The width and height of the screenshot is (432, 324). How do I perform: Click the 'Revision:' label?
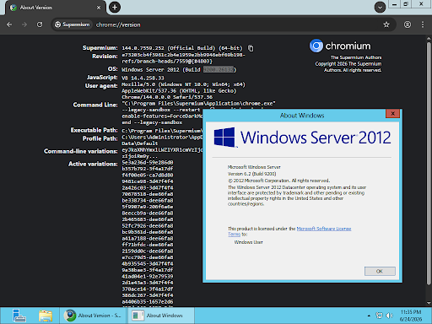pyautogui.click(x=105, y=57)
